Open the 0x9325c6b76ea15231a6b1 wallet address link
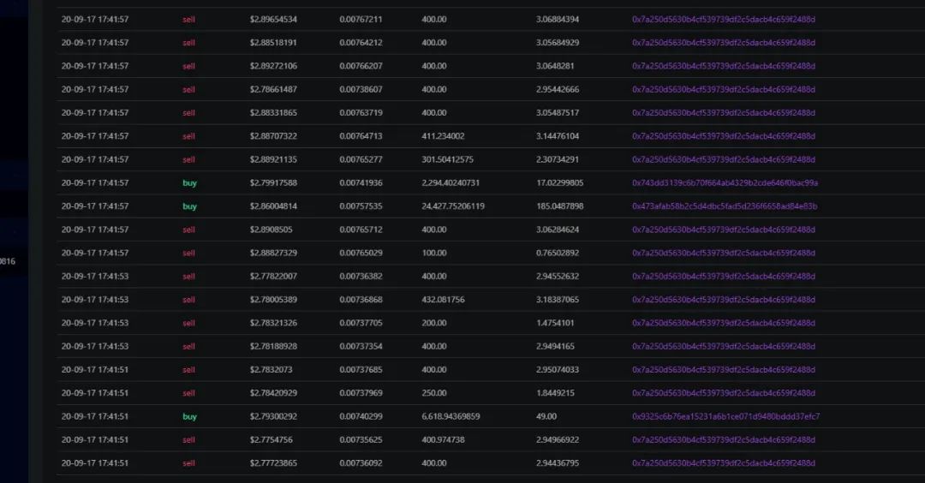Viewport: 925px width, 483px height. 725,416
